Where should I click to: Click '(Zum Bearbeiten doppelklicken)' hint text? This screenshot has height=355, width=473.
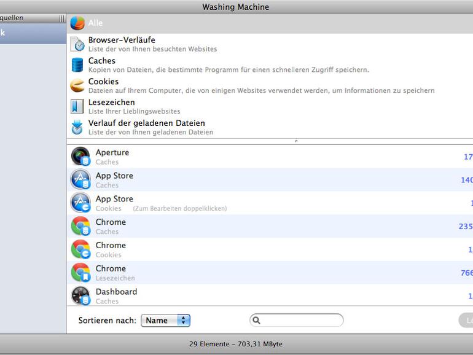pos(180,208)
